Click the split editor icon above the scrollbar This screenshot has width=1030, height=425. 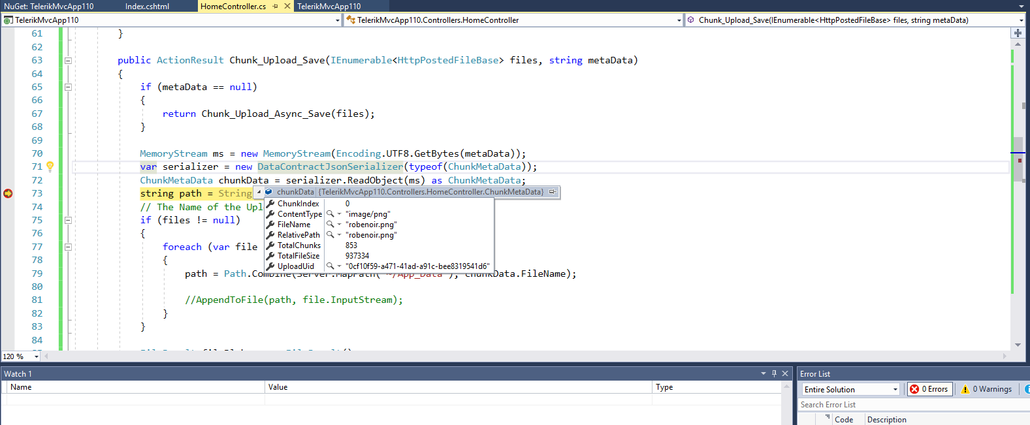[x=1018, y=33]
